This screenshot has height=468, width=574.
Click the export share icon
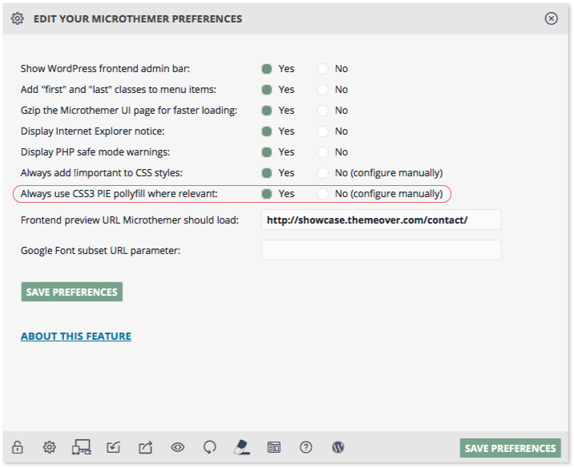145,447
